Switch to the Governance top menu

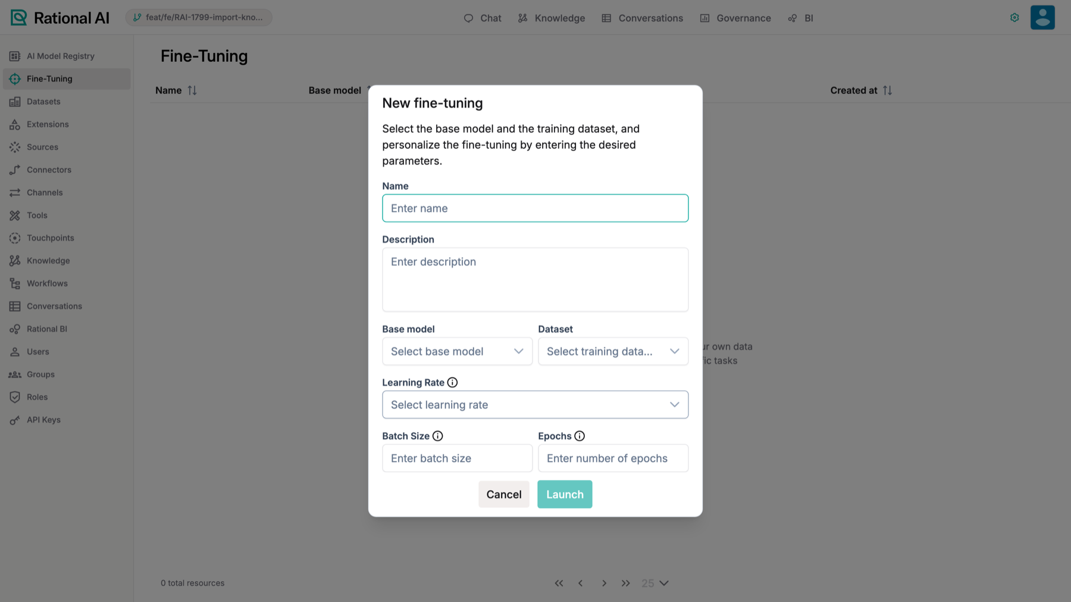(x=735, y=18)
